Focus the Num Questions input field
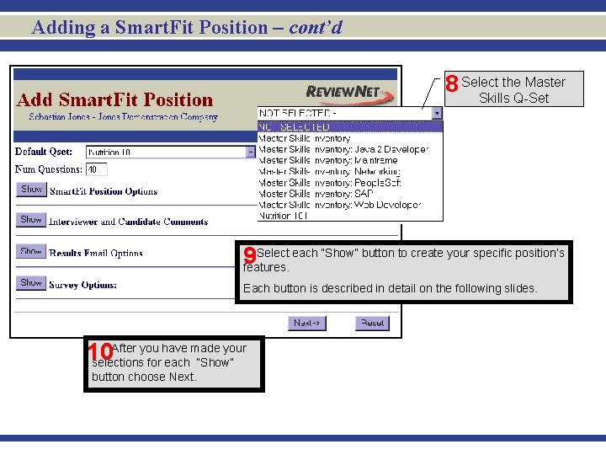The image size is (606, 455). pyautogui.click(x=96, y=169)
